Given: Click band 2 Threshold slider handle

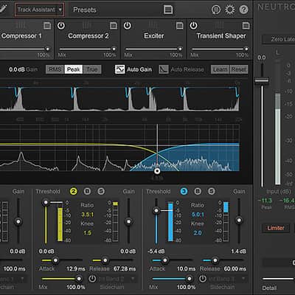Looking at the screenshot, I should (x=46, y=203).
